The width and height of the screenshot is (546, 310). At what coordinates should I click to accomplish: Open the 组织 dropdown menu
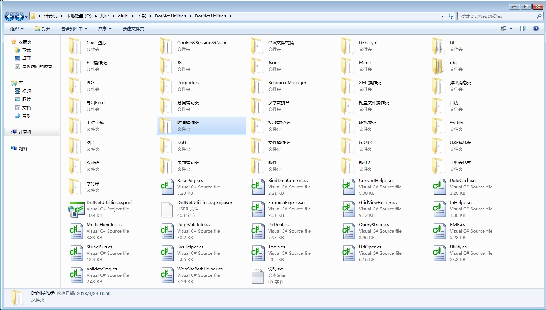(x=17, y=29)
